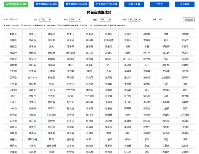Image resolution: width=199 pixels, height=154 pixels.
Task: Pick the name 连碧曼
Action: (x=51, y=133)
